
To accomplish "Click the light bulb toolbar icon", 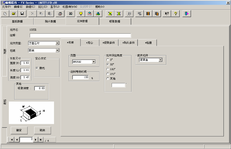I will 81,13.
